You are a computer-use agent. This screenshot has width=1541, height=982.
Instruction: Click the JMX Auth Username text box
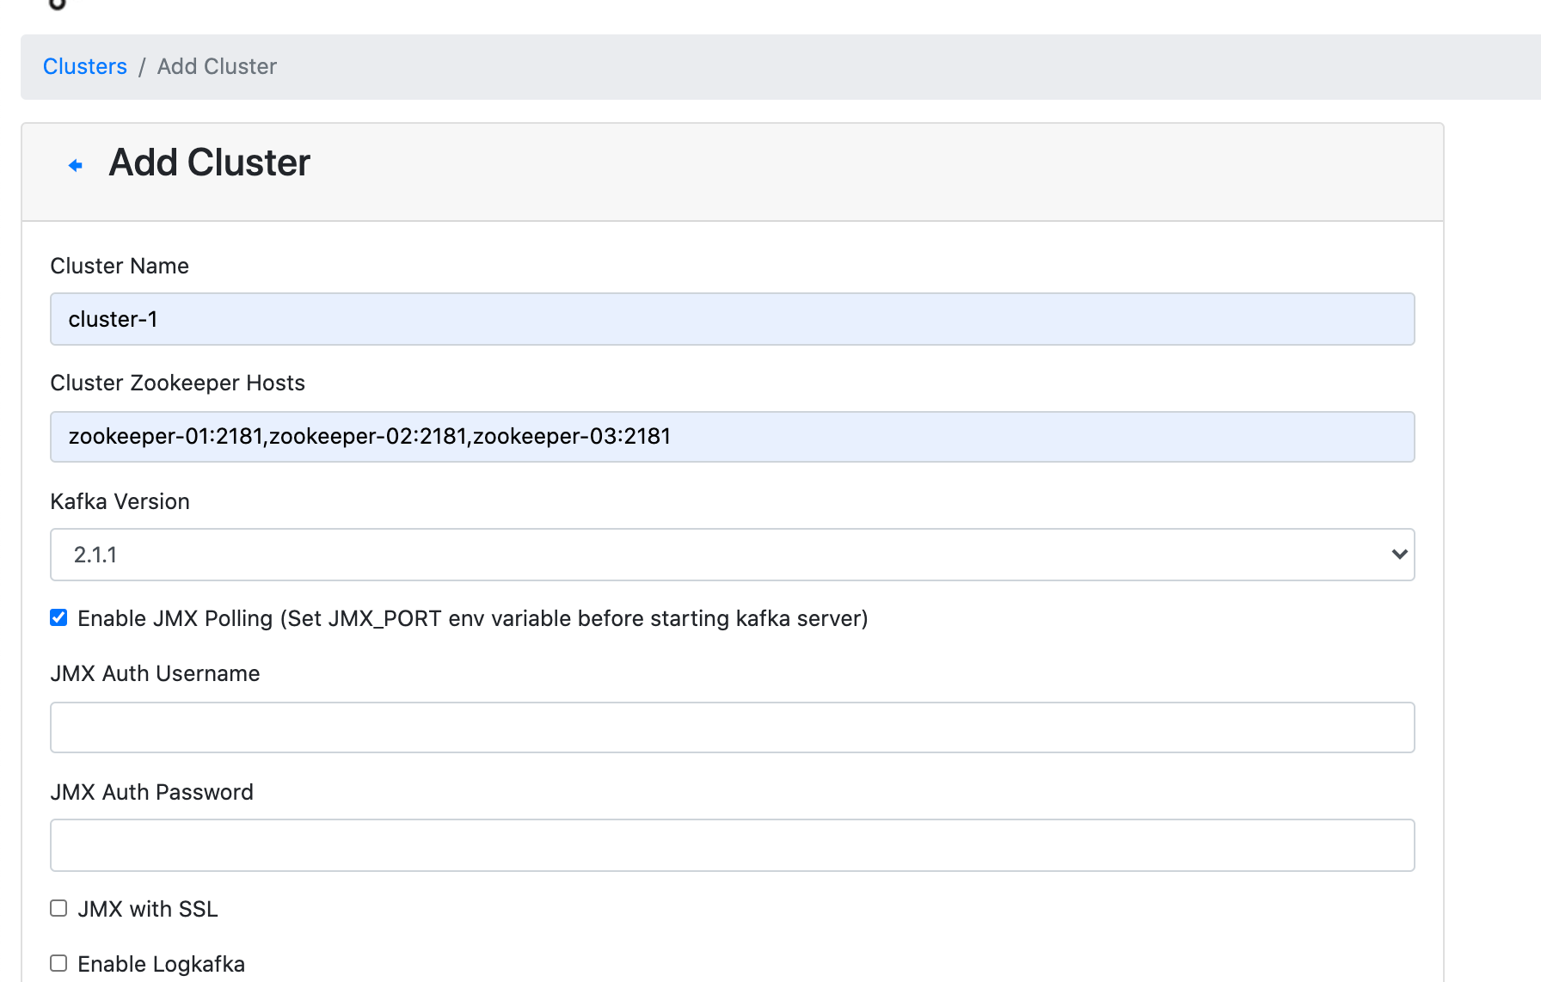point(732,727)
